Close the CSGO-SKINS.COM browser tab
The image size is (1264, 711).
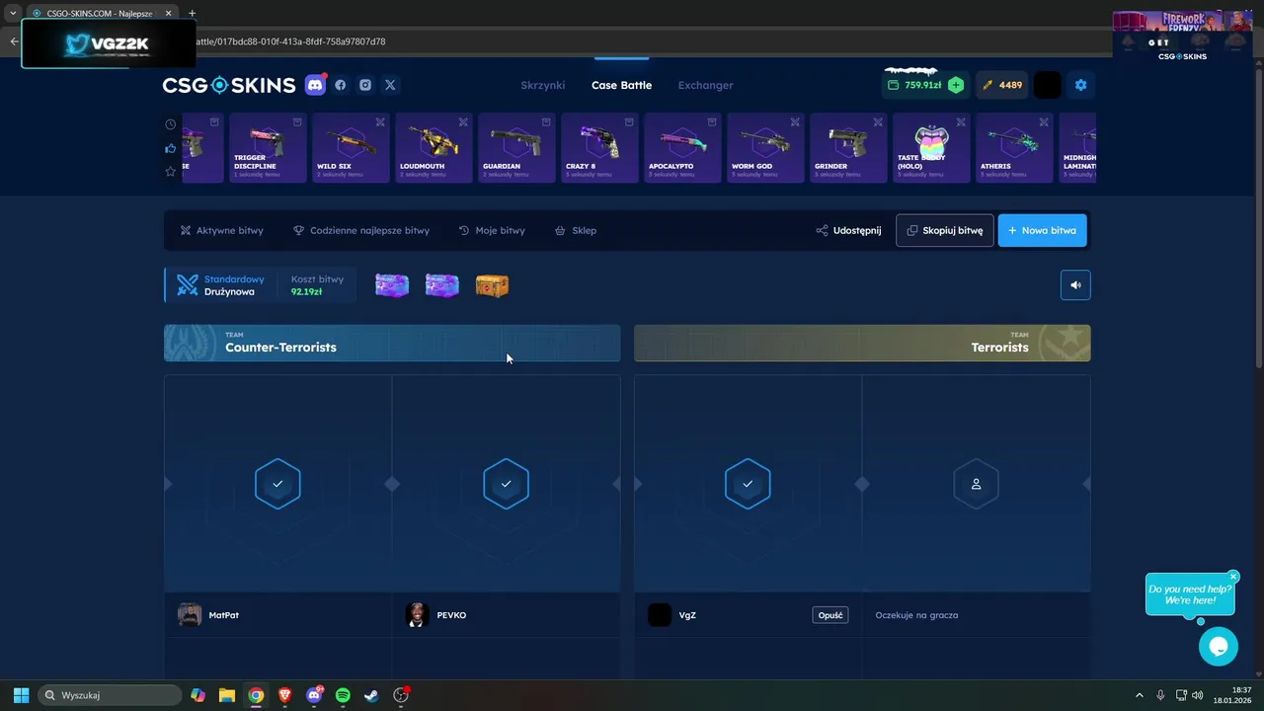[168, 14]
